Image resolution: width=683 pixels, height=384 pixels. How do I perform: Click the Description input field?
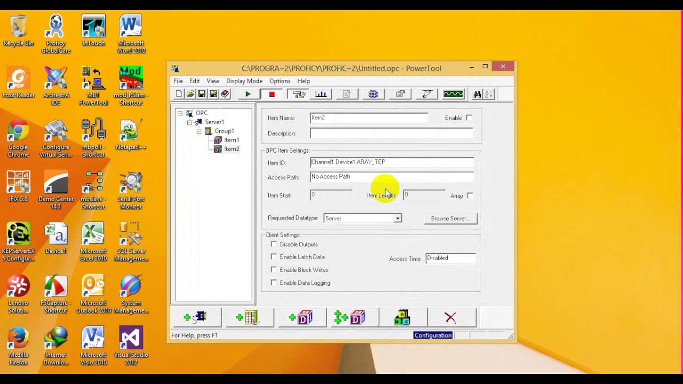point(392,133)
